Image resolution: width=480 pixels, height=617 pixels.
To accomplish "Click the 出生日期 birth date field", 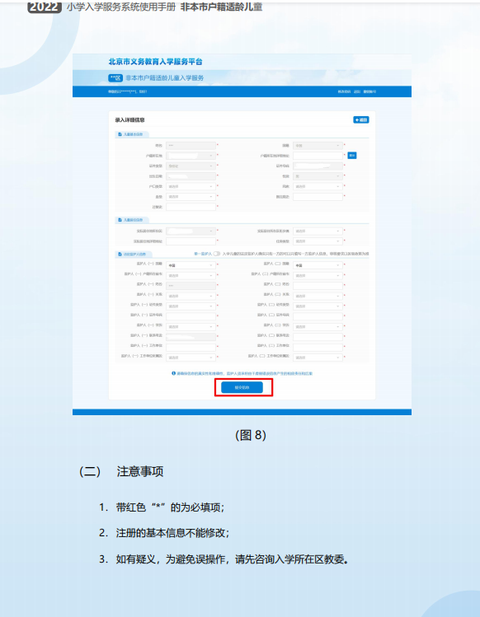I will click(191, 176).
